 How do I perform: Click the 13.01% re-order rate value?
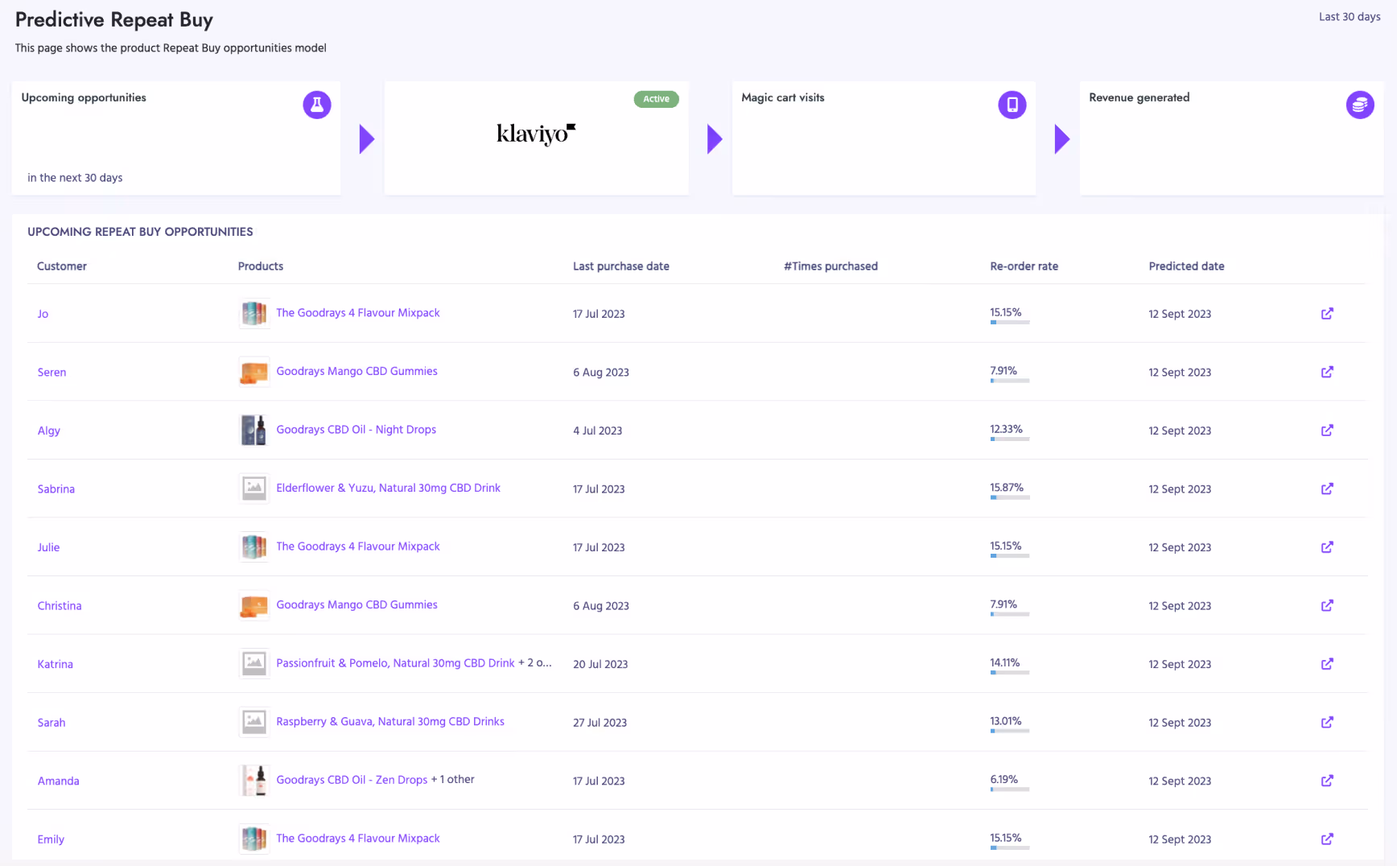(1005, 721)
